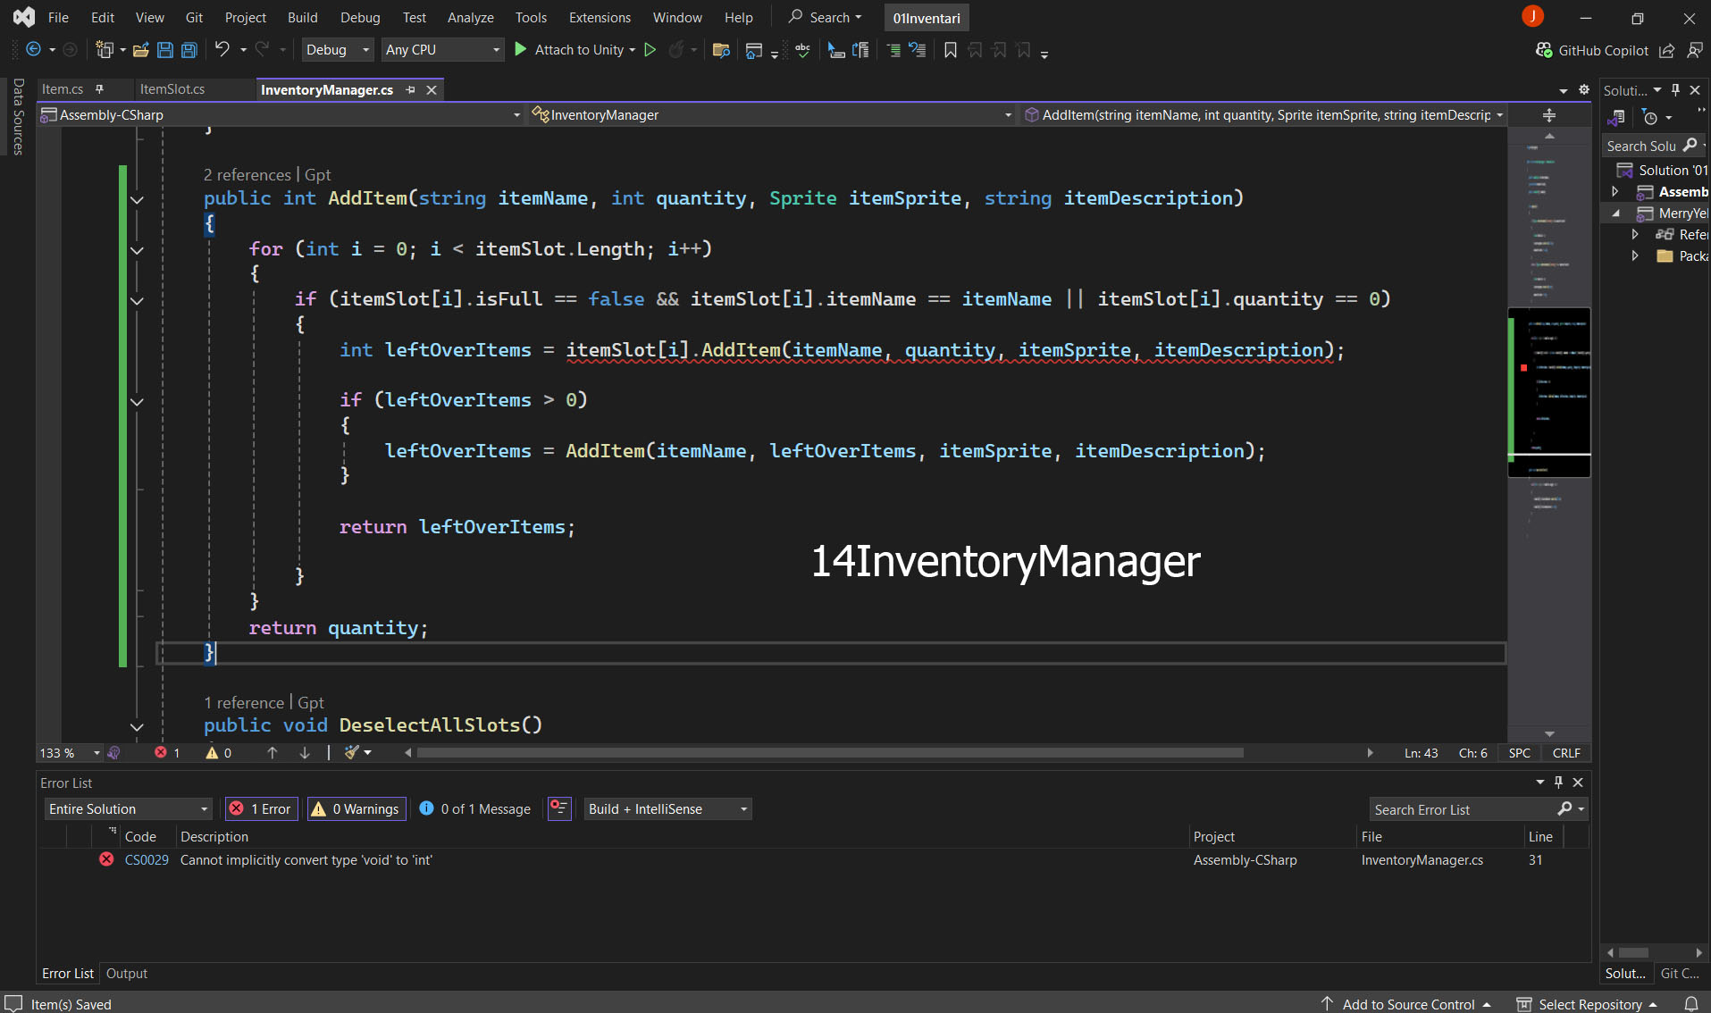
Task: Toggle the 1 Error filter
Action: tap(261, 808)
